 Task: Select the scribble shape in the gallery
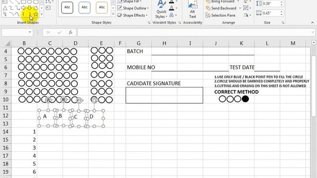(x=5, y=14)
